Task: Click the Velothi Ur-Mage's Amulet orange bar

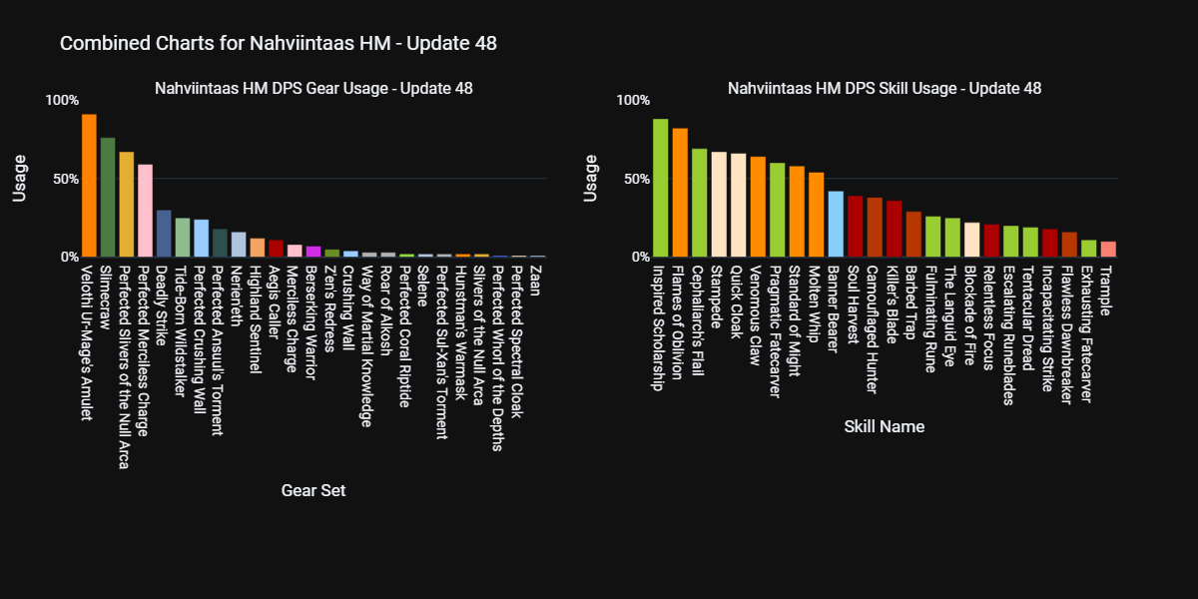Action: coord(89,186)
